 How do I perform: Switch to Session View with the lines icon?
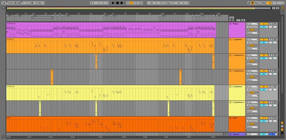pyautogui.click(x=283, y=12)
